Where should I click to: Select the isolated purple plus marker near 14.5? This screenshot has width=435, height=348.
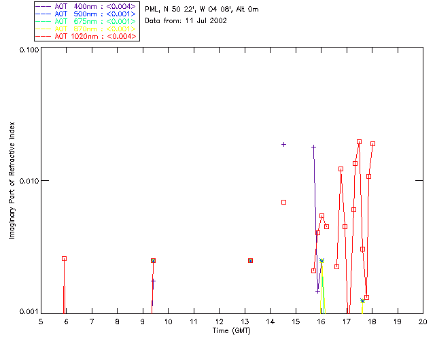tap(283, 144)
